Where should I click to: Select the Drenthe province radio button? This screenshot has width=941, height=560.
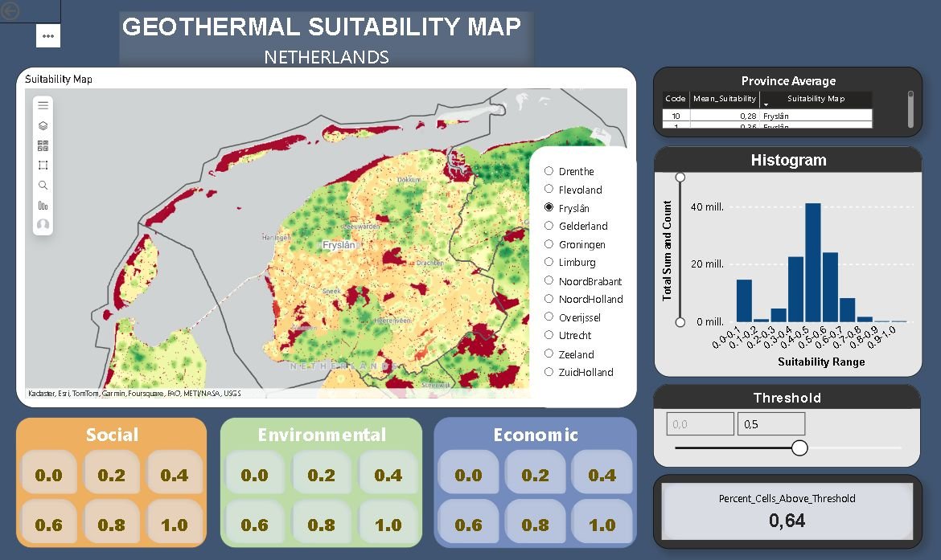(x=549, y=171)
